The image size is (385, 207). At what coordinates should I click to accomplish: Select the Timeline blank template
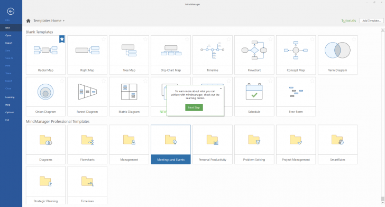213,55
